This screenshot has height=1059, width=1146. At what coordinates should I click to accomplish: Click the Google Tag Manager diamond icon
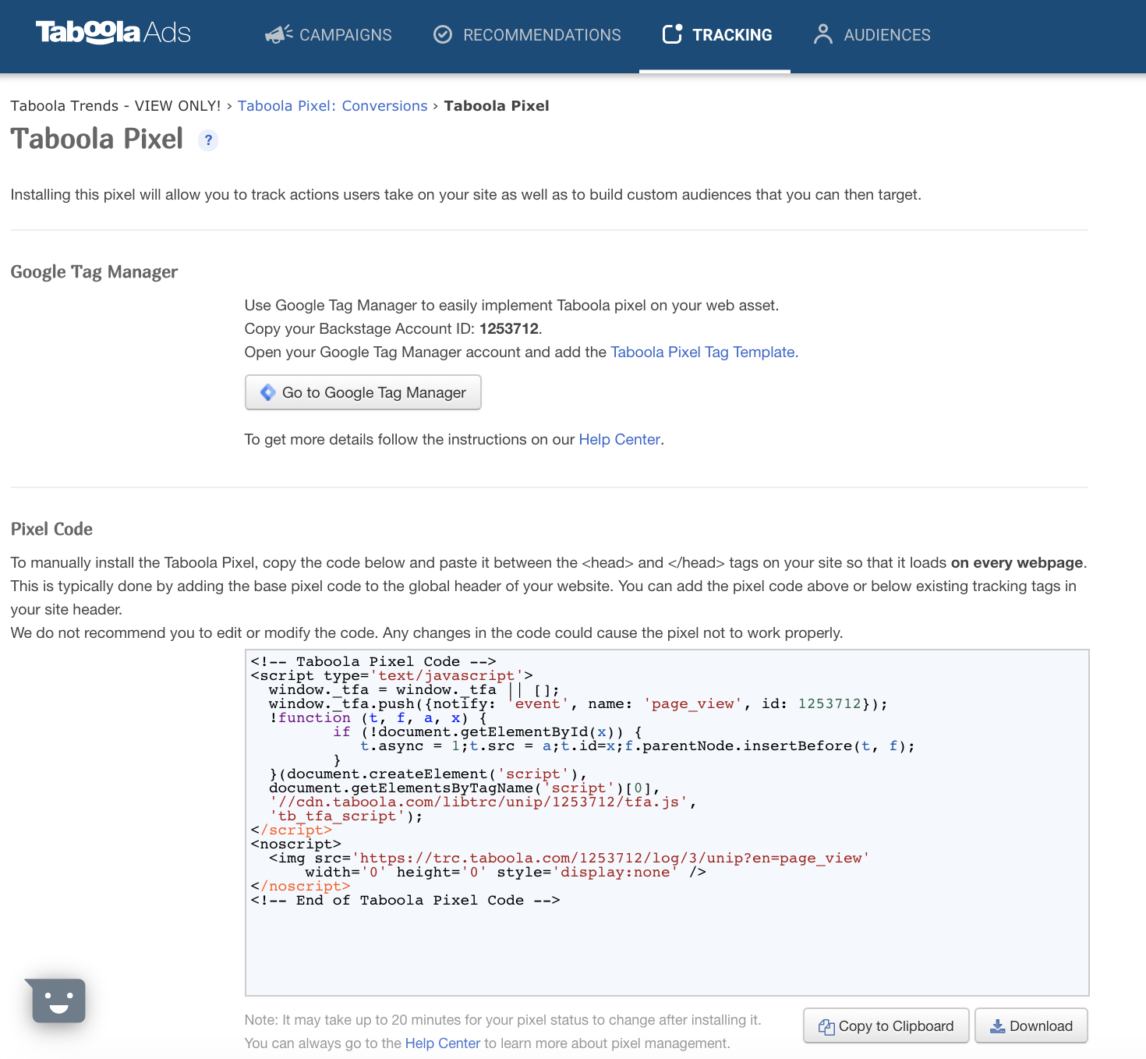267,392
